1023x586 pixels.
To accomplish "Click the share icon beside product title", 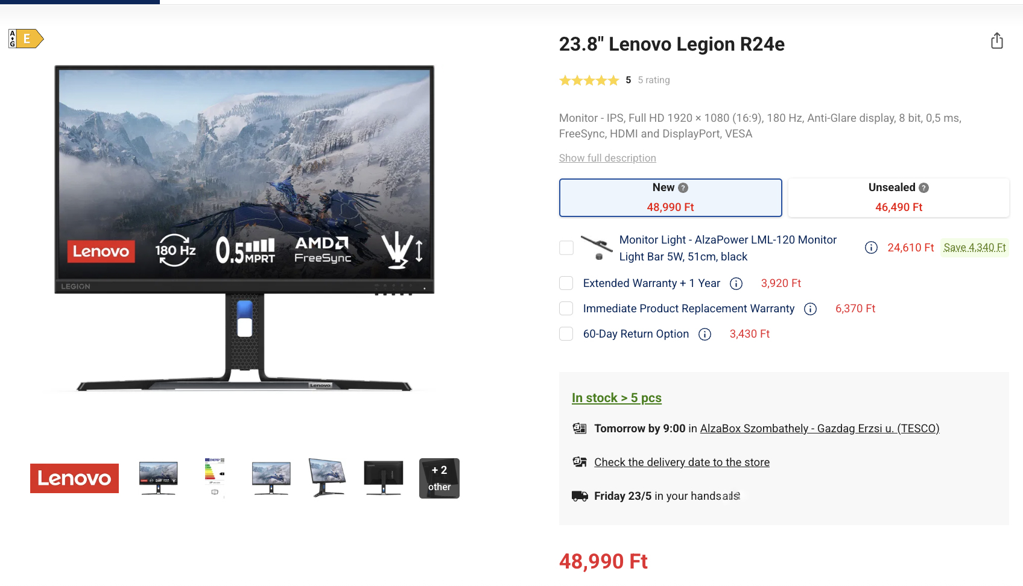I will pyautogui.click(x=997, y=41).
